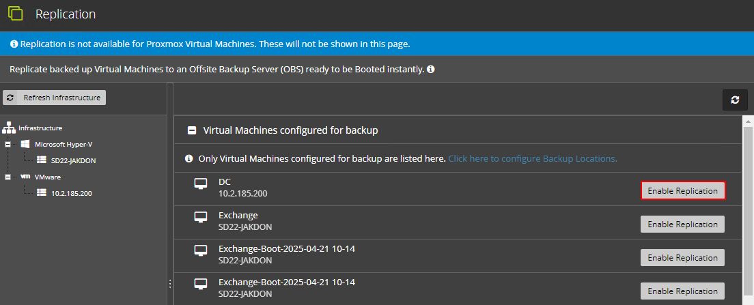
Task: Click the info icon after 'Booted instantly'
Action: pos(431,69)
